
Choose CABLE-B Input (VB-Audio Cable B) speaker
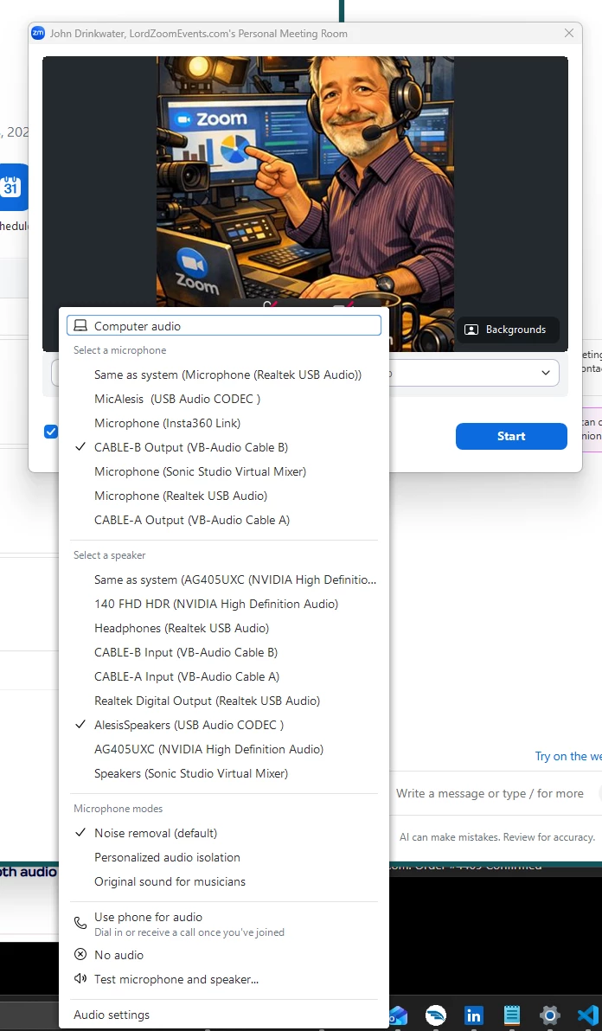[223, 652]
